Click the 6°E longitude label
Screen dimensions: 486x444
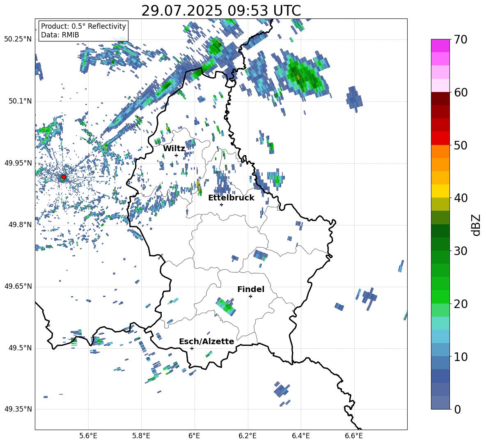(194, 436)
